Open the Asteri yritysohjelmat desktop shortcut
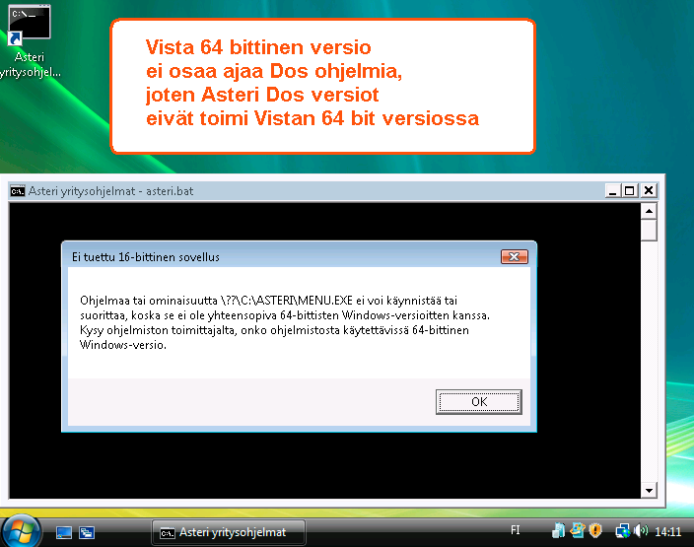694x547 pixels. [x=30, y=42]
